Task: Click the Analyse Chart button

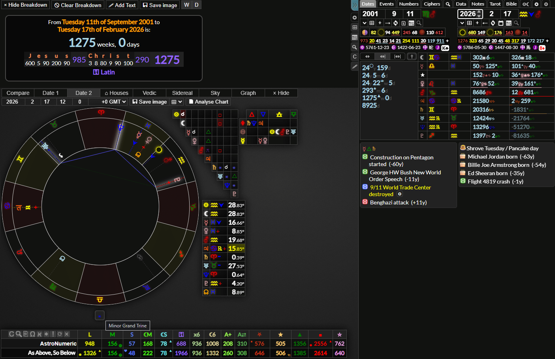Action: (208, 102)
